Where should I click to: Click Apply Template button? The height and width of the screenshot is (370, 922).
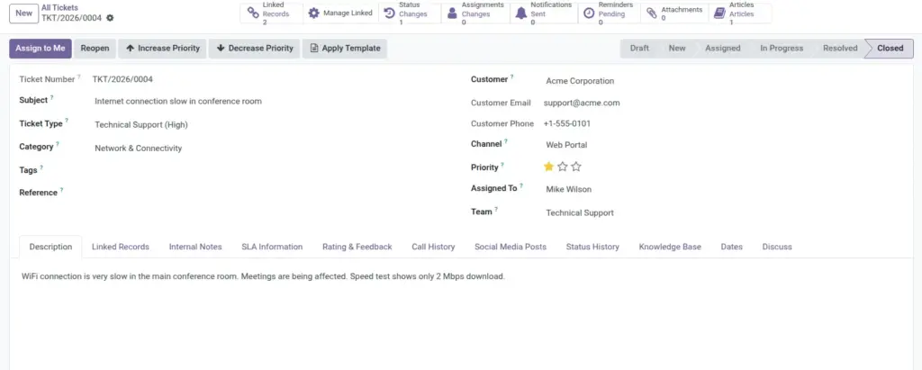coord(345,49)
